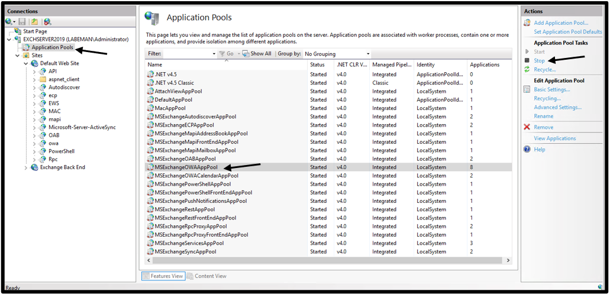Viewport: 610px width, 294px height.
Task: Expand the Exchange Back End site
Action: 25,167
